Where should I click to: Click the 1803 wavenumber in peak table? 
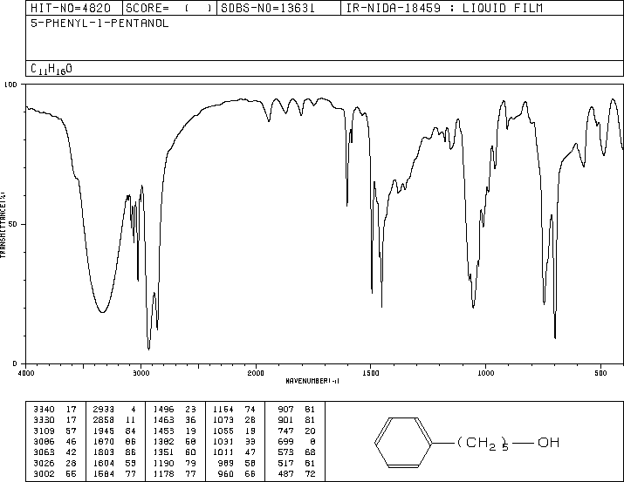coord(104,452)
